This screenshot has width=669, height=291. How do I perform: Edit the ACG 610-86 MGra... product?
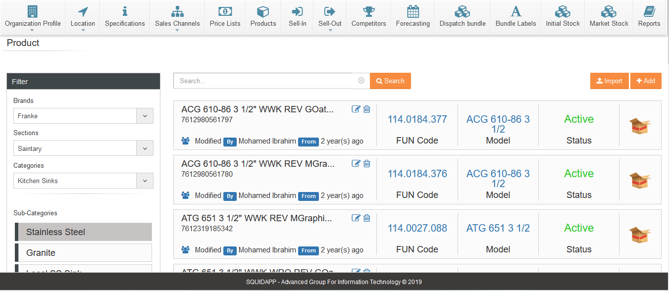pos(356,163)
